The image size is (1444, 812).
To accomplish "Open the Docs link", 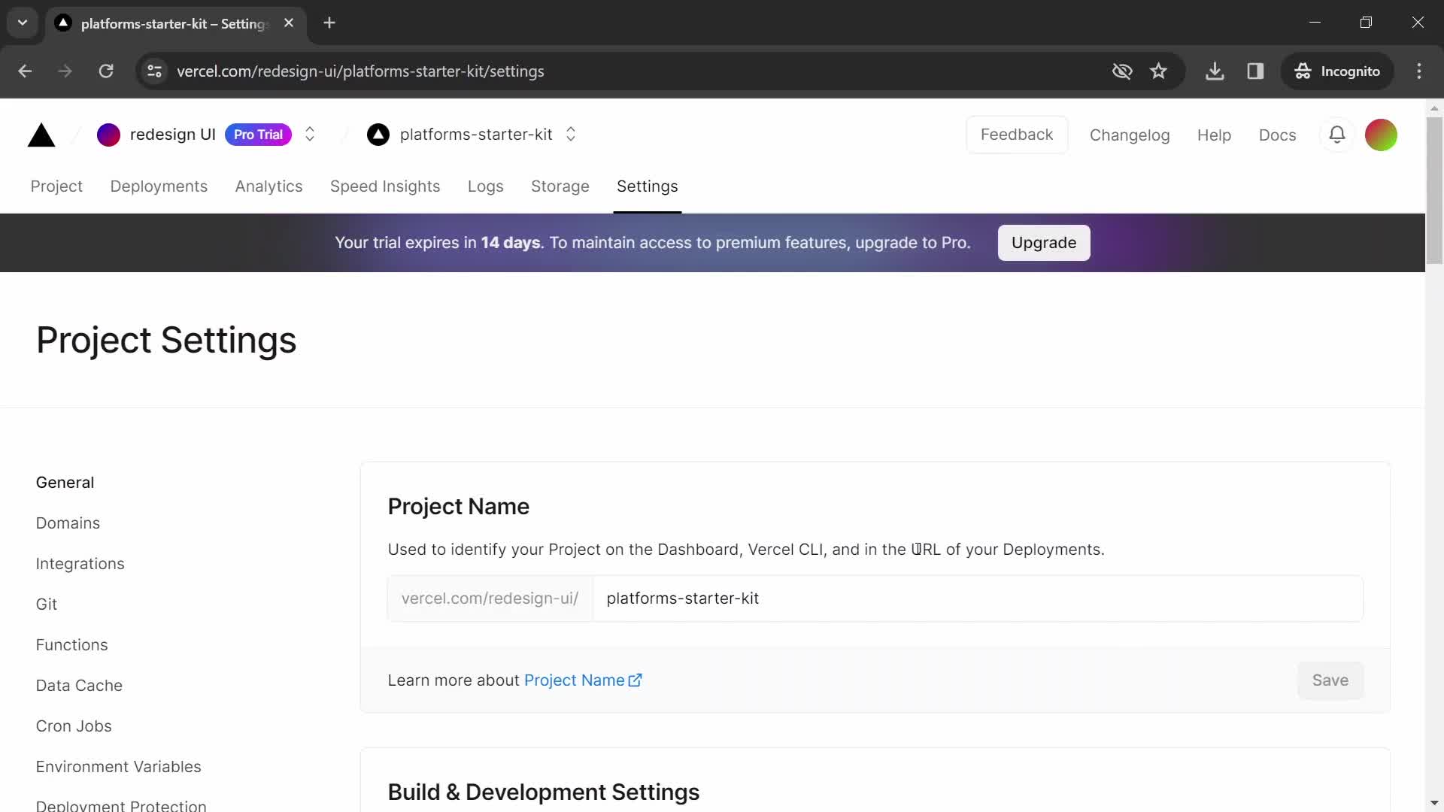I will [x=1277, y=135].
